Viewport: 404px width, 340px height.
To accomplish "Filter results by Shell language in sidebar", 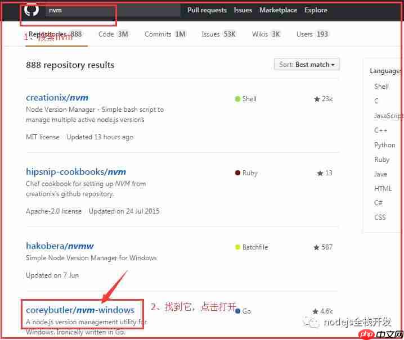I will pos(381,87).
